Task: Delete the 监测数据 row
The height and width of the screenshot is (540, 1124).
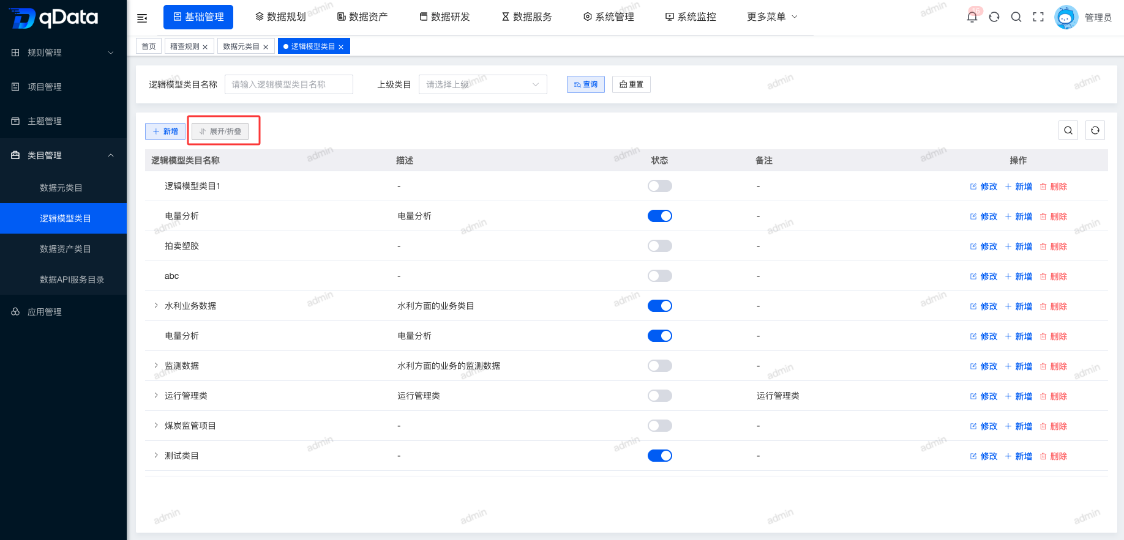Action: pyautogui.click(x=1054, y=366)
